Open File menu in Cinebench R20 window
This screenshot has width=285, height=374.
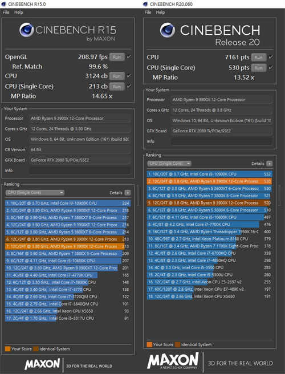148,12
